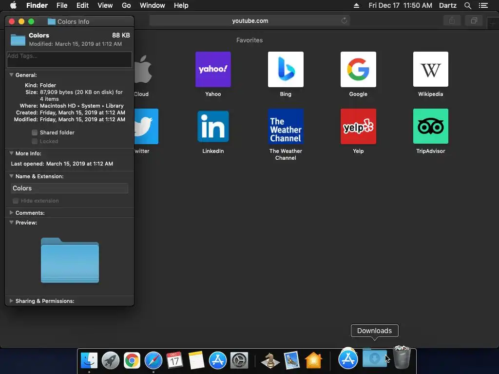The image size is (499, 374).
Task: Open Notification Center list icon
Action: (483, 5)
